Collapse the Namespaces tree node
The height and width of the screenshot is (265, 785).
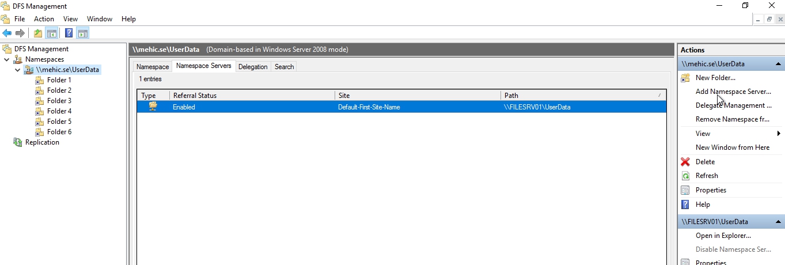[7, 59]
